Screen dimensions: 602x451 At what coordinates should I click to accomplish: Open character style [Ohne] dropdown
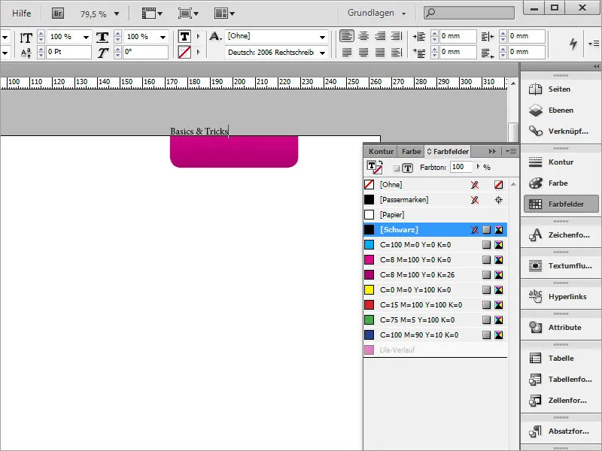coord(322,37)
